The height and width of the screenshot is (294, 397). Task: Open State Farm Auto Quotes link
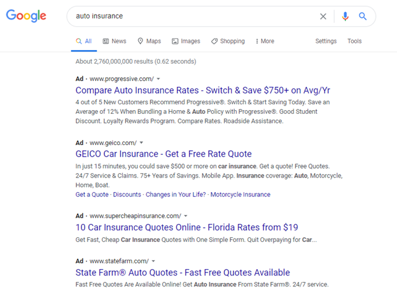pos(183,272)
